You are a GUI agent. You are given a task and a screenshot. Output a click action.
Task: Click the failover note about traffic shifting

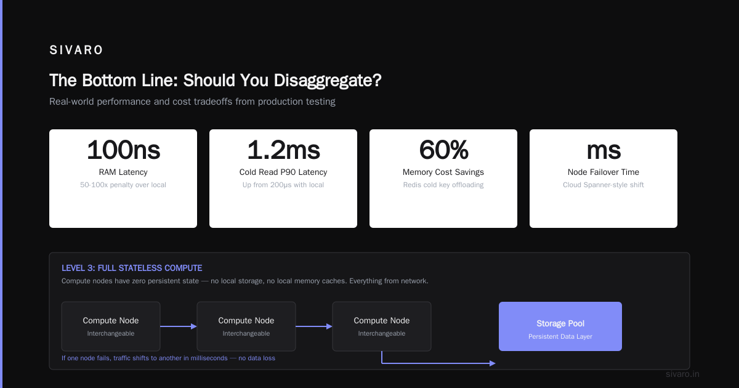(168, 358)
